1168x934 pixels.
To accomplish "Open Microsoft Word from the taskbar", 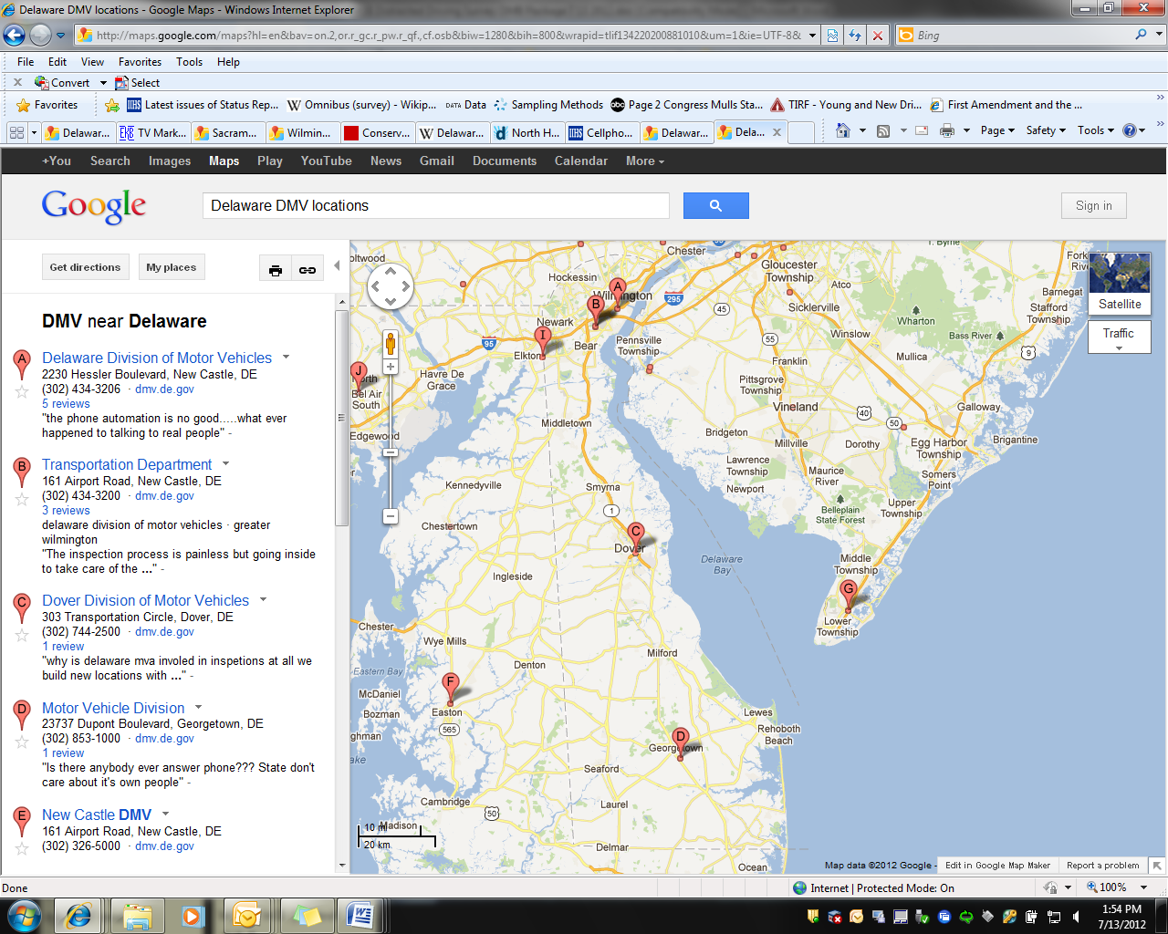I will coord(360,914).
